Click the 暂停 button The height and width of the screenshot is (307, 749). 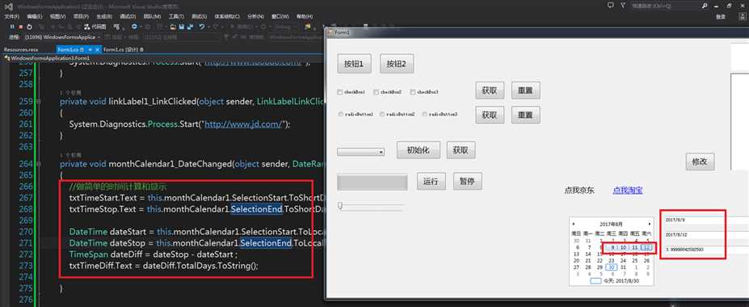(468, 181)
